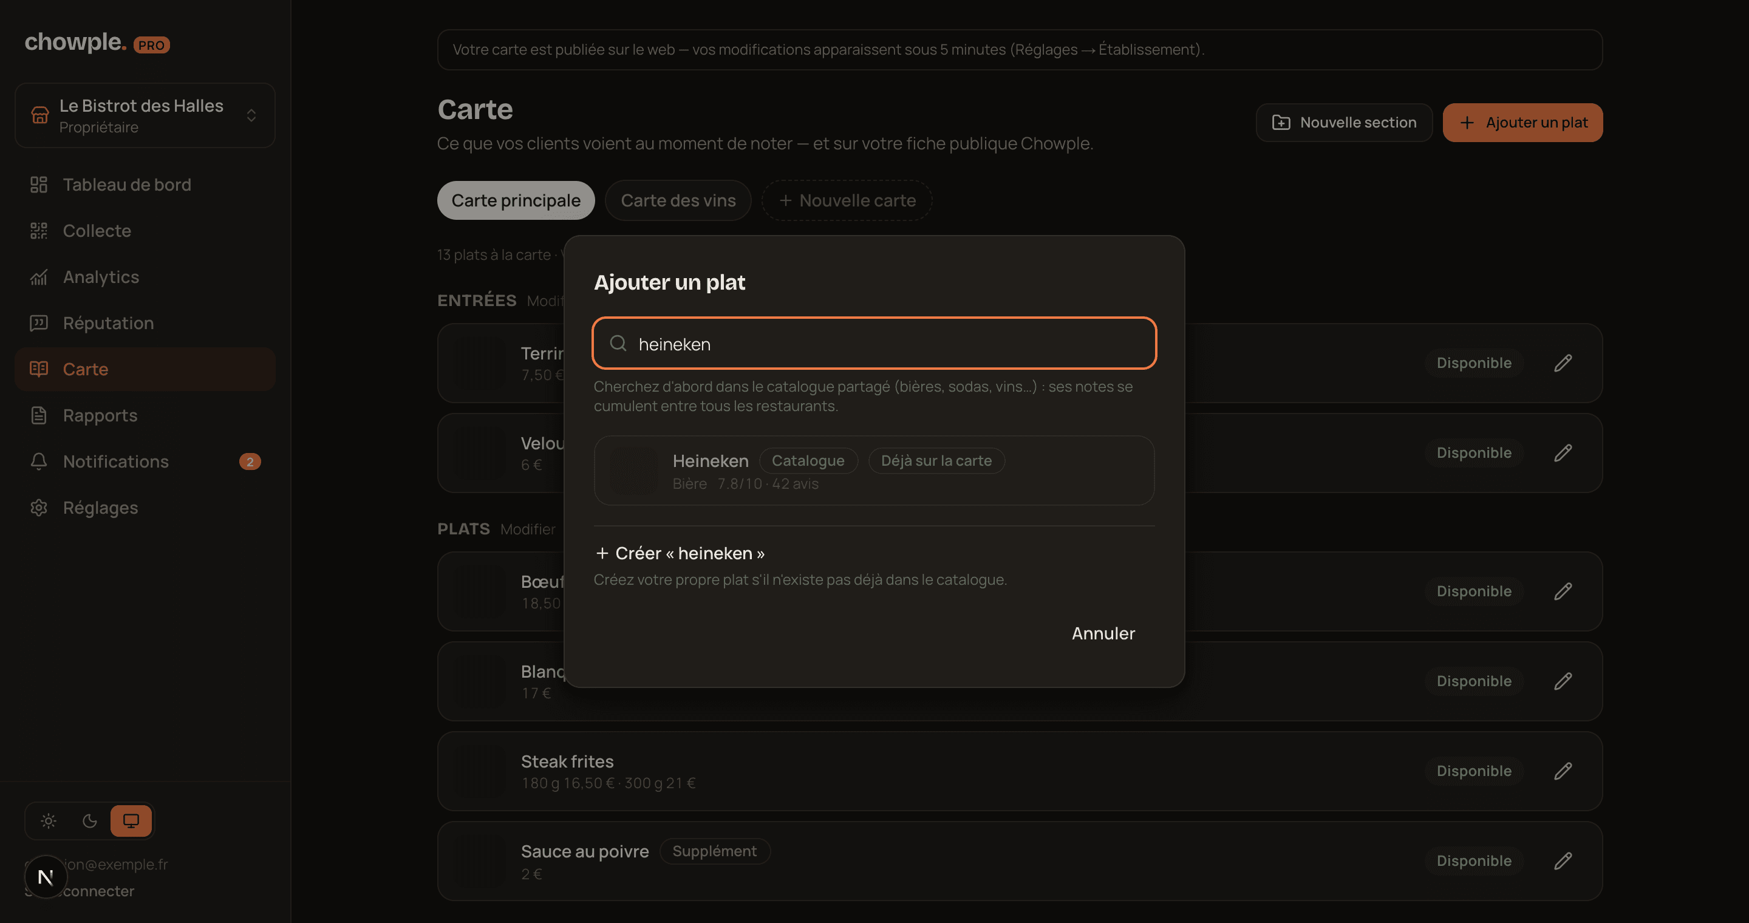This screenshot has height=923, width=1749.
Task: Click the Notifications badge showing 2
Action: click(250, 461)
